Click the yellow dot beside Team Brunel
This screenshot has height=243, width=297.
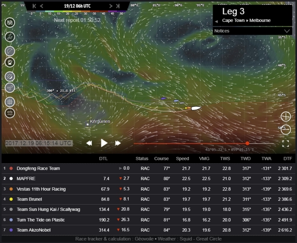click(11, 199)
